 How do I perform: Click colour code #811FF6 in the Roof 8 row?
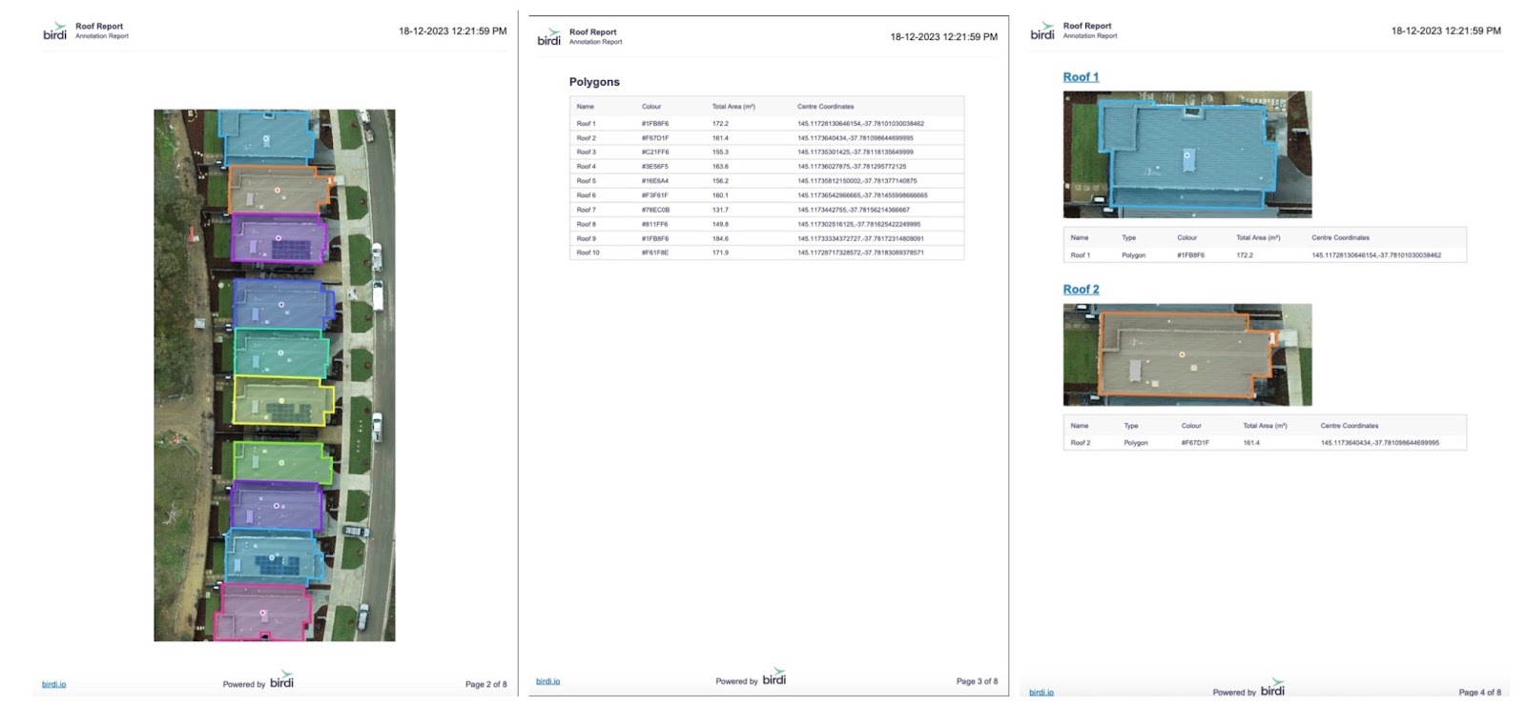654,225
